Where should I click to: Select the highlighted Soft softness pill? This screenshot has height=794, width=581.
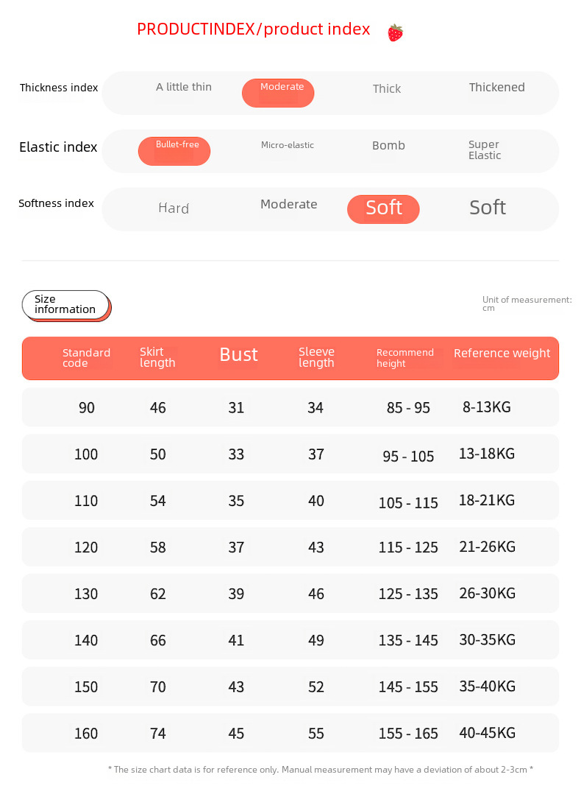[x=383, y=209]
